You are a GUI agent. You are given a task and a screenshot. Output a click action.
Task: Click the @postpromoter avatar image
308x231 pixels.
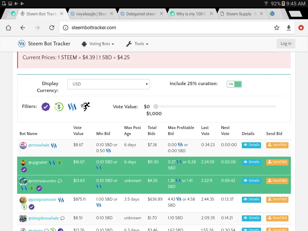23,200
